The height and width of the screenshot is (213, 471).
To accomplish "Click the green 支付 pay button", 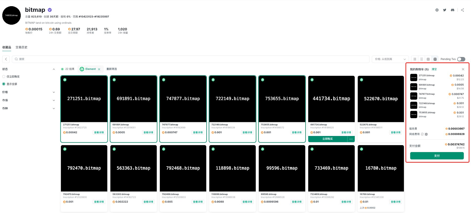I will (x=437, y=156).
